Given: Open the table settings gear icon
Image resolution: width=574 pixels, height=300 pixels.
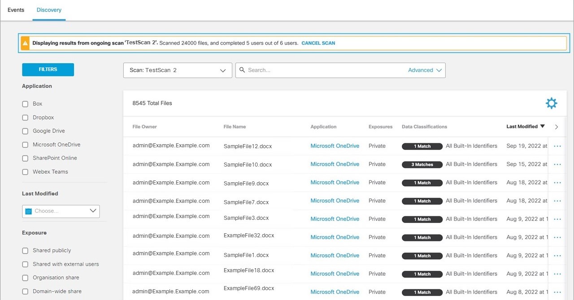Looking at the screenshot, I should [551, 103].
